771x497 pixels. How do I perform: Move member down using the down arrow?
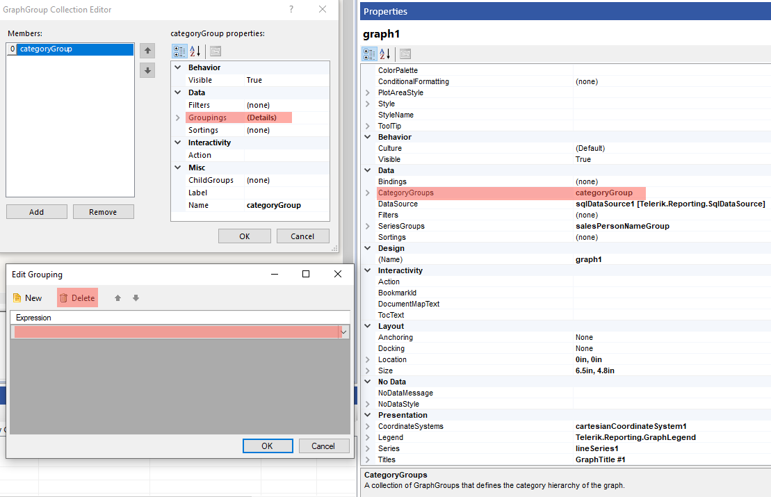[147, 70]
